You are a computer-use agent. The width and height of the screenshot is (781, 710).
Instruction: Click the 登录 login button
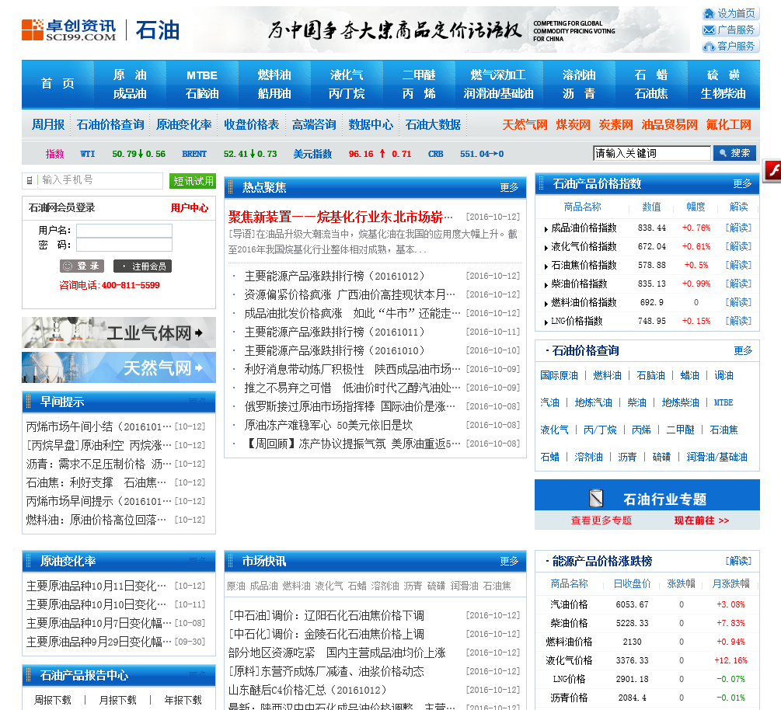click(82, 266)
